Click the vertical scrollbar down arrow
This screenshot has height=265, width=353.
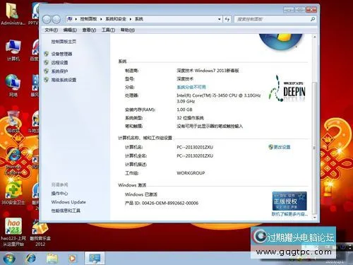tap(314, 217)
